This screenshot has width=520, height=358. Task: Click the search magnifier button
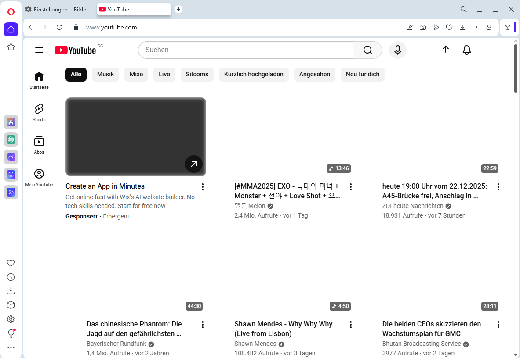[368, 50]
